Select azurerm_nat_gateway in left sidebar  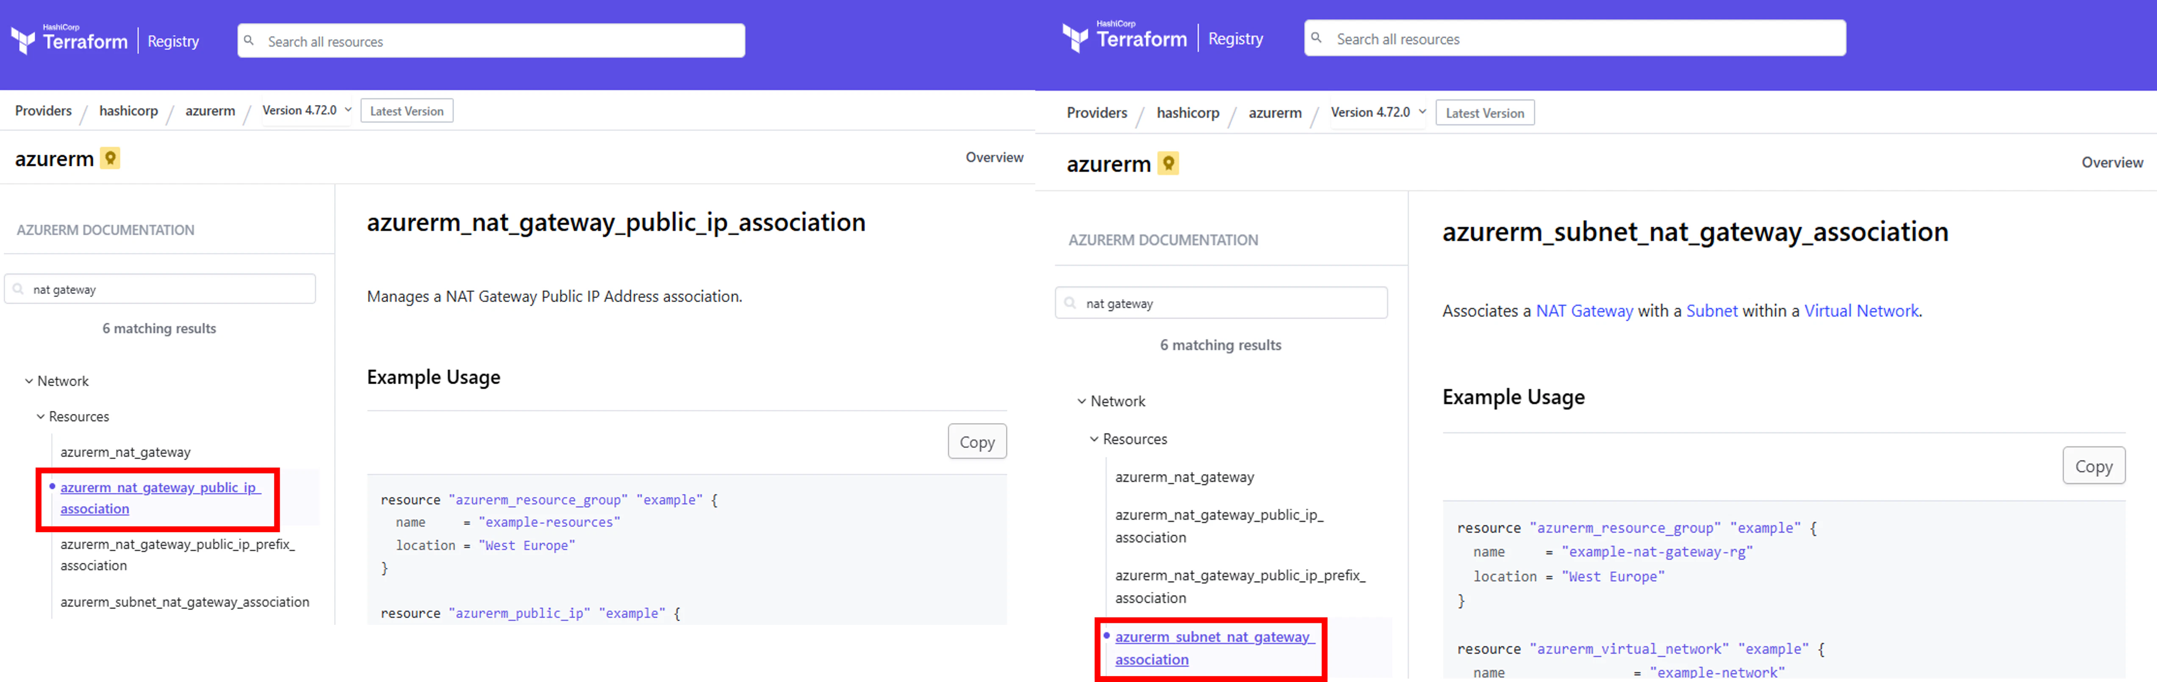[x=126, y=452]
